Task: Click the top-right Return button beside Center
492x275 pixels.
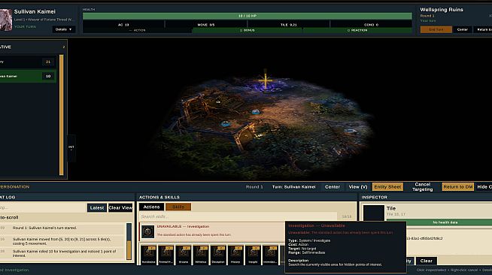Action: [483, 29]
